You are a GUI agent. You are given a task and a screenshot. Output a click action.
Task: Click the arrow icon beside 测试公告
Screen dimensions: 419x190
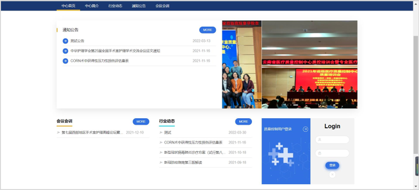(66, 41)
